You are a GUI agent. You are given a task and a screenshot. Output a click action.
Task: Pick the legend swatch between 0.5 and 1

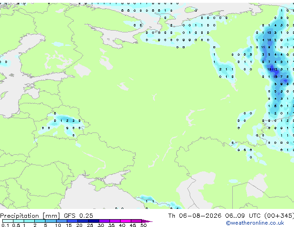tap(19, 221)
